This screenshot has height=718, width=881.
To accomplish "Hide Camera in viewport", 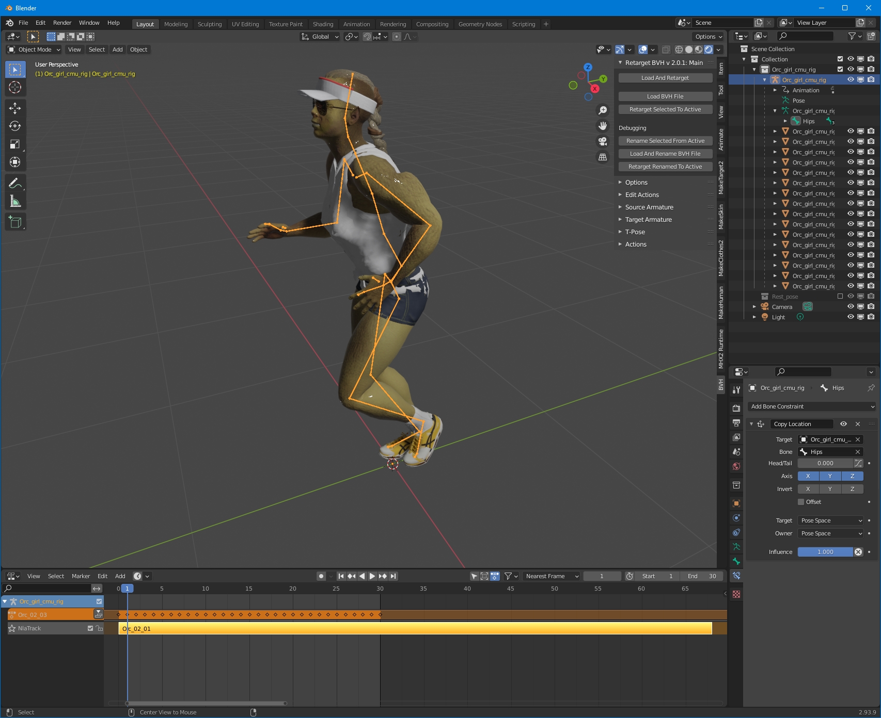I will 851,306.
